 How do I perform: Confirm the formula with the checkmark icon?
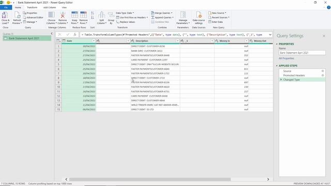pyautogui.click(x=68, y=35)
